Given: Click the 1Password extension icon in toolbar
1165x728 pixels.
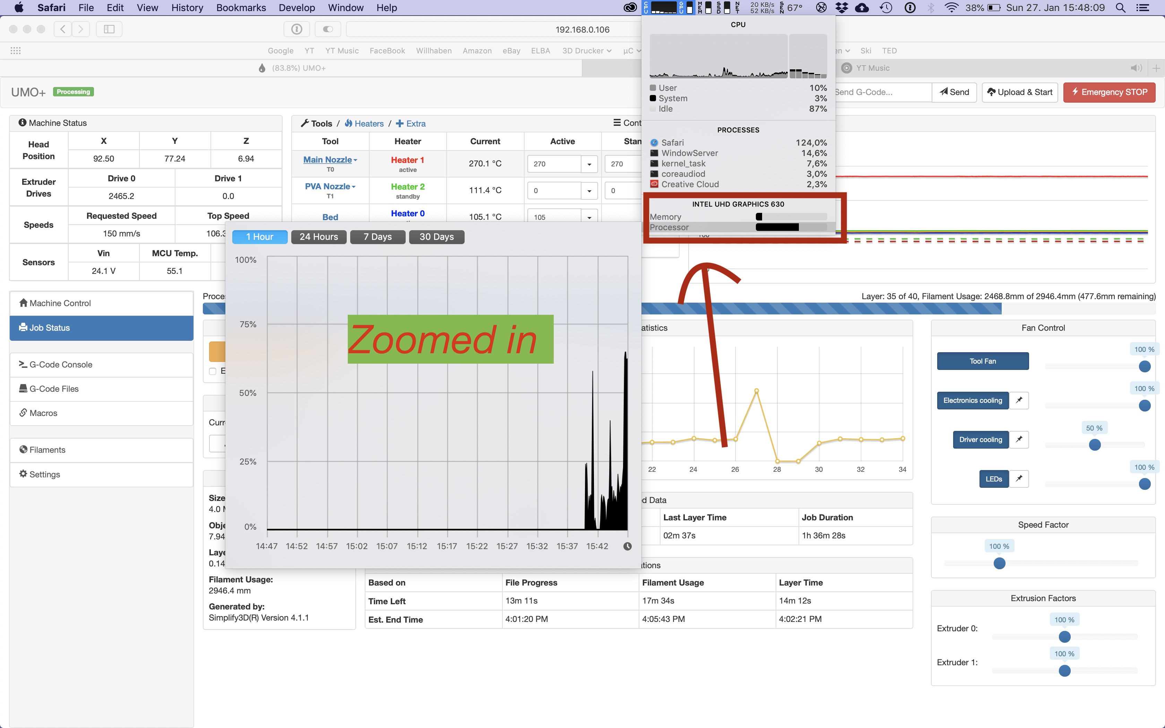Looking at the screenshot, I should [296, 29].
